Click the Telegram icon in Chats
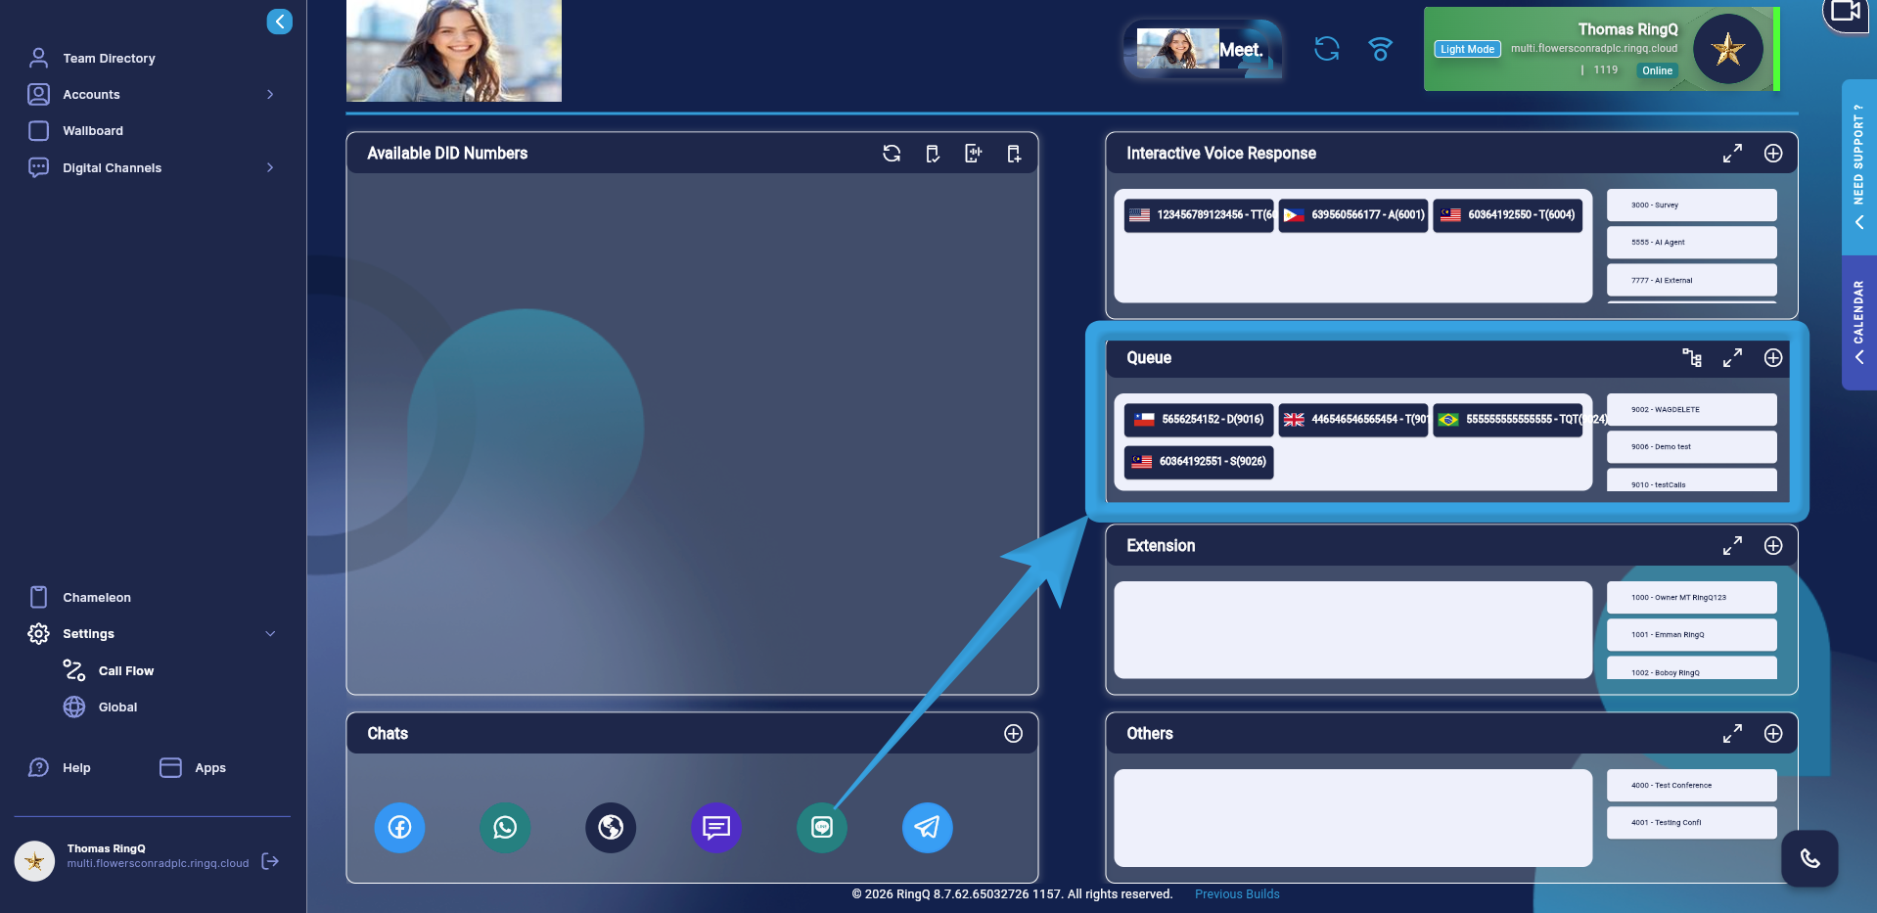 [927, 827]
